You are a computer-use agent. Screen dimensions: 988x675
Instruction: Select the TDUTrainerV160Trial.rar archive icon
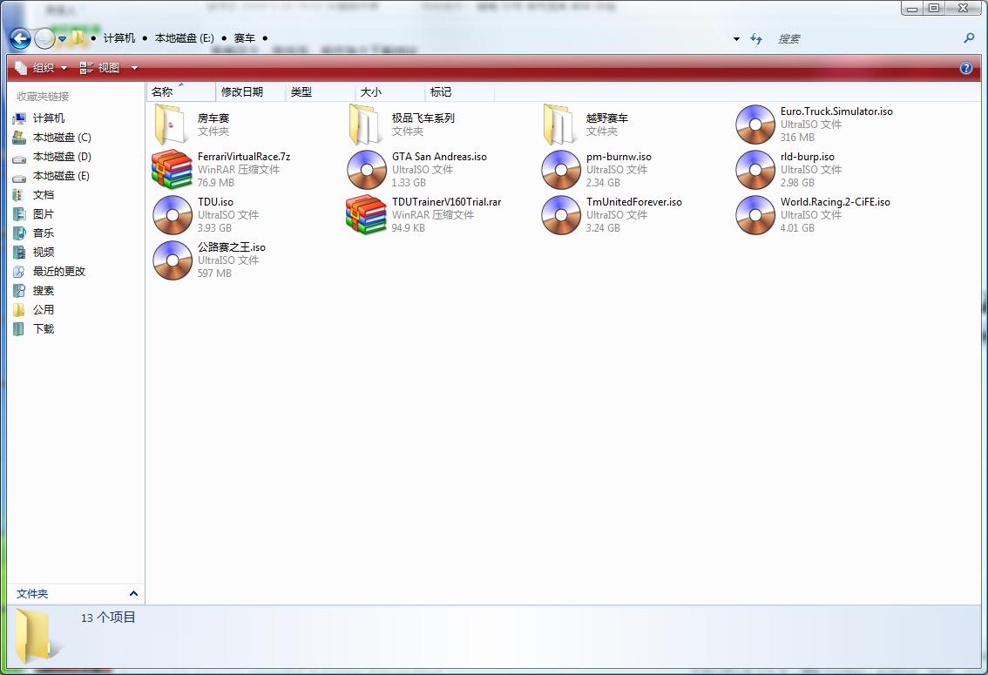pyautogui.click(x=366, y=215)
